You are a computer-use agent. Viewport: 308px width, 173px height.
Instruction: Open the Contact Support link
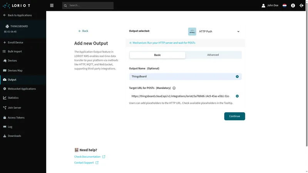[x=86, y=163]
